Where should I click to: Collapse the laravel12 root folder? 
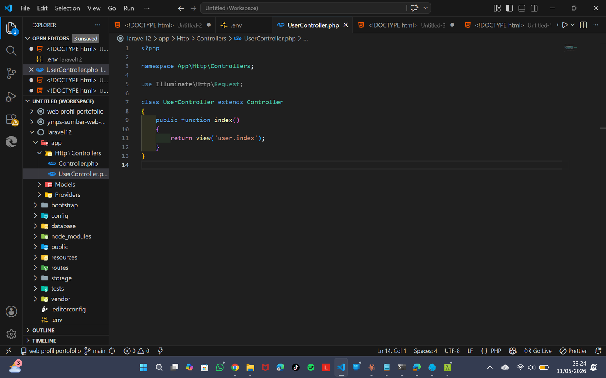tap(66, 132)
